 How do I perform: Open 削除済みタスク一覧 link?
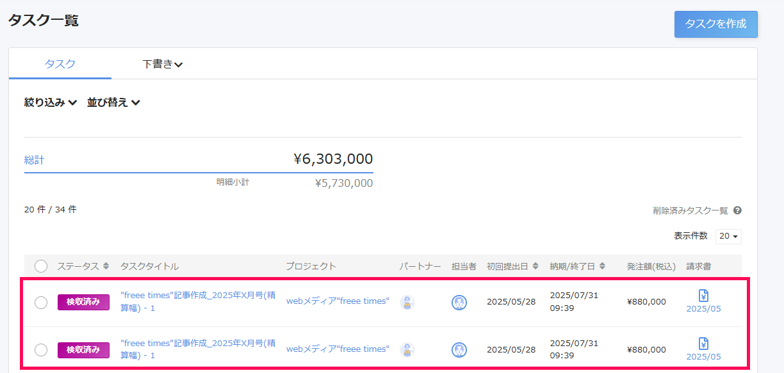tap(690, 210)
